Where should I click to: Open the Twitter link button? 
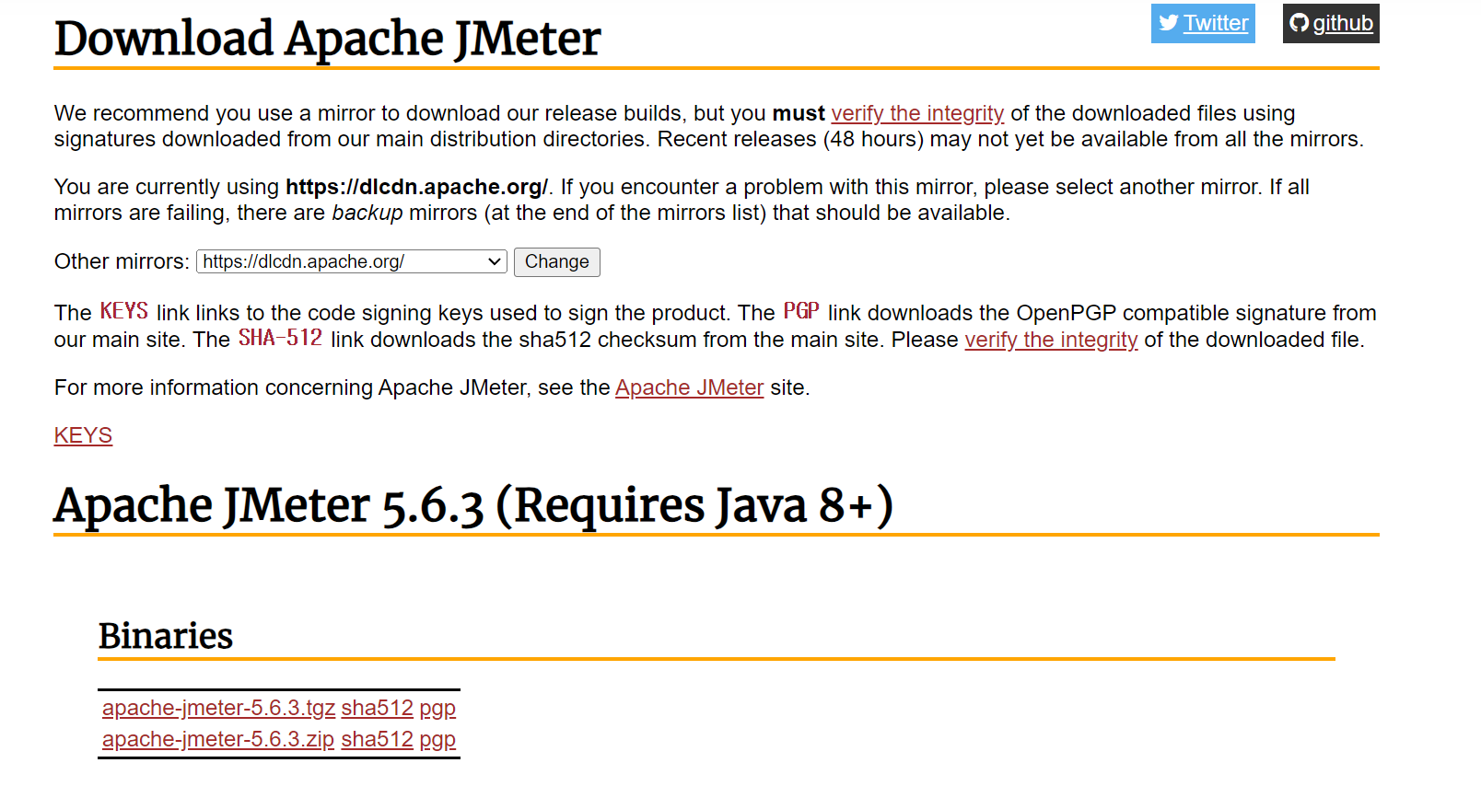pos(1203,23)
